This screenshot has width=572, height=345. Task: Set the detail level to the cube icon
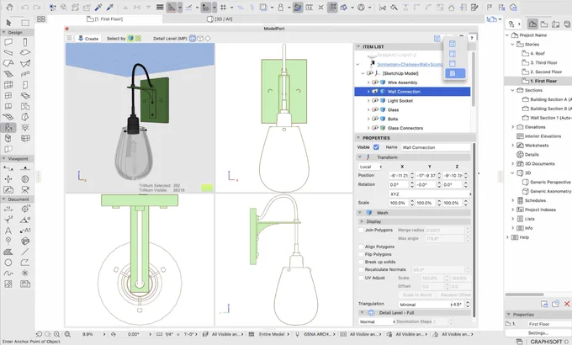pyautogui.click(x=200, y=38)
